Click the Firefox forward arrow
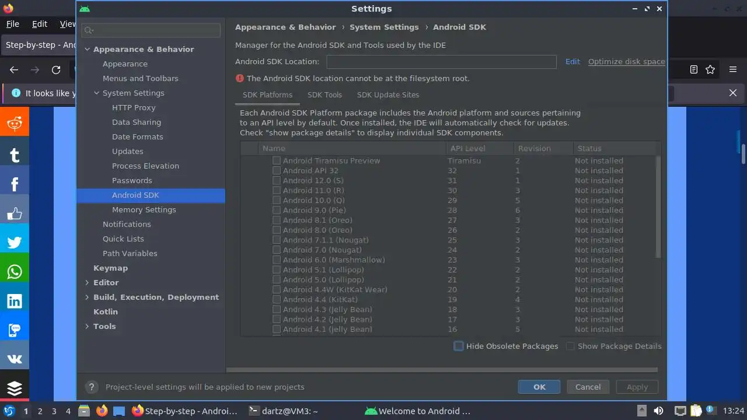The width and height of the screenshot is (747, 420). click(x=35, y=69)
